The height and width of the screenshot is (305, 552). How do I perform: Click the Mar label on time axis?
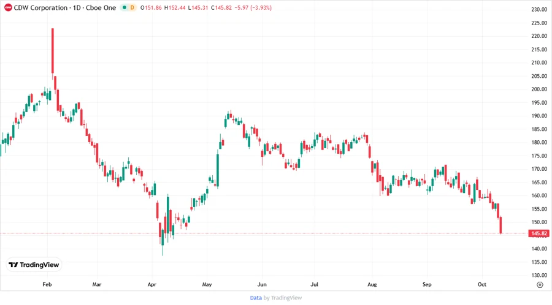[x=97, y=284]
